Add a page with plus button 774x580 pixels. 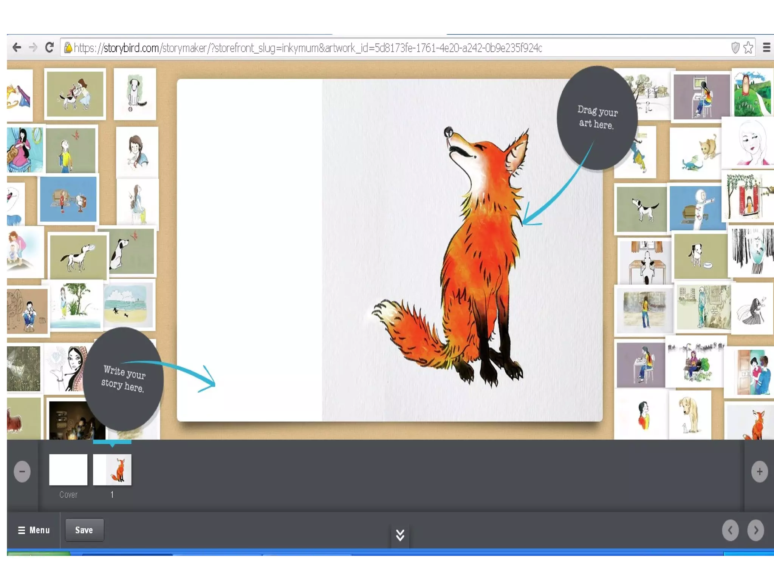click(759, 471)
